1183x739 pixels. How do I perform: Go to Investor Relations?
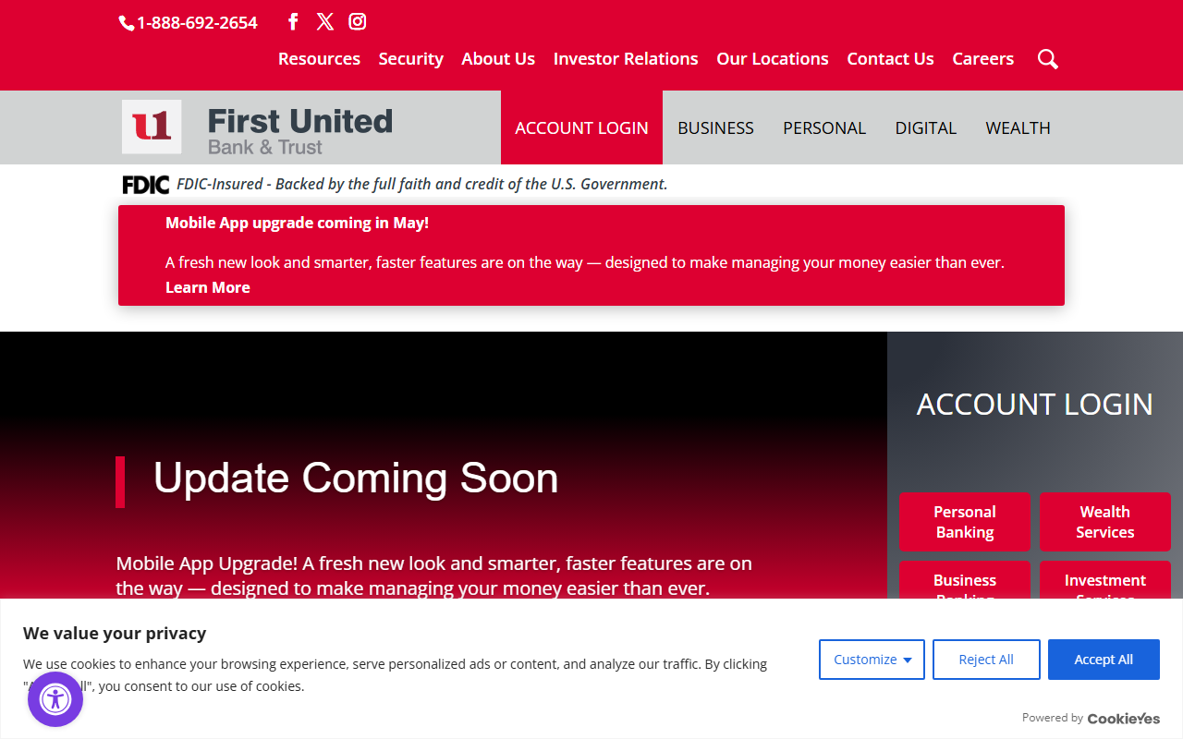point(626,58)
